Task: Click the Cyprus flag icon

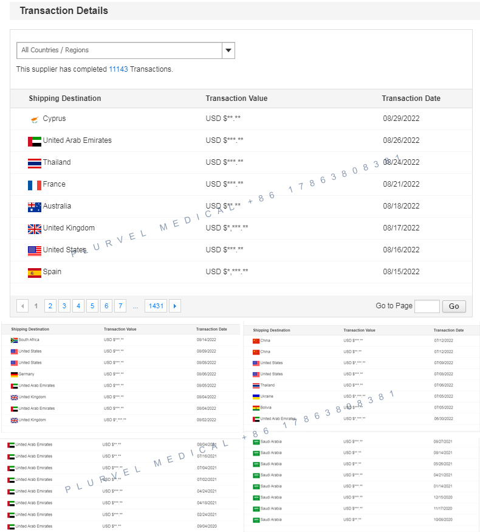Action: point(35,119)
